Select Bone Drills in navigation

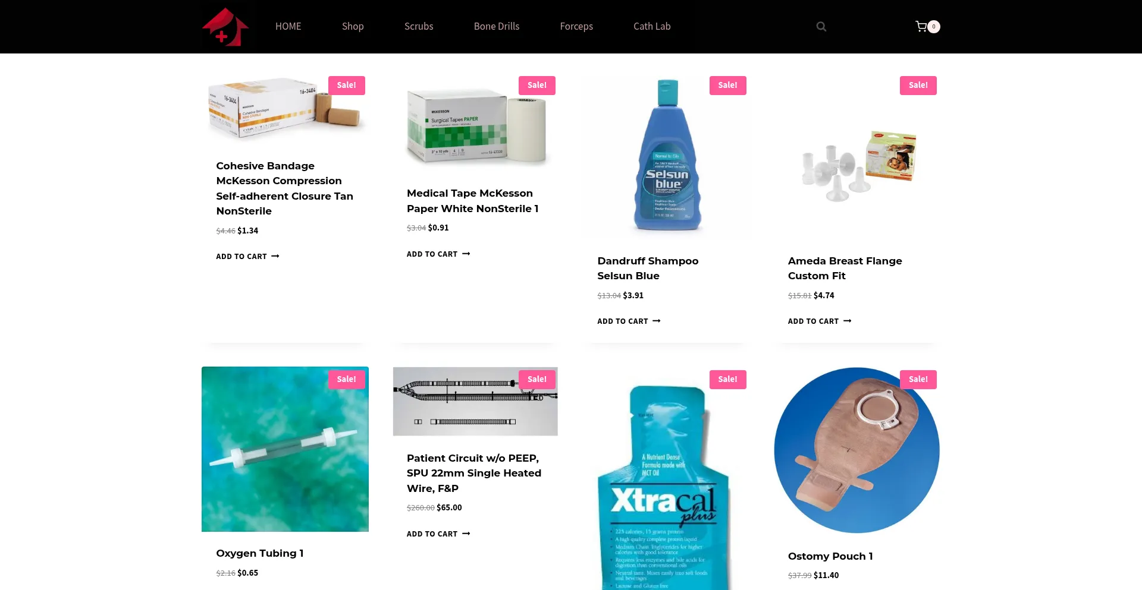pyautogui.click(x=497, y=27)
